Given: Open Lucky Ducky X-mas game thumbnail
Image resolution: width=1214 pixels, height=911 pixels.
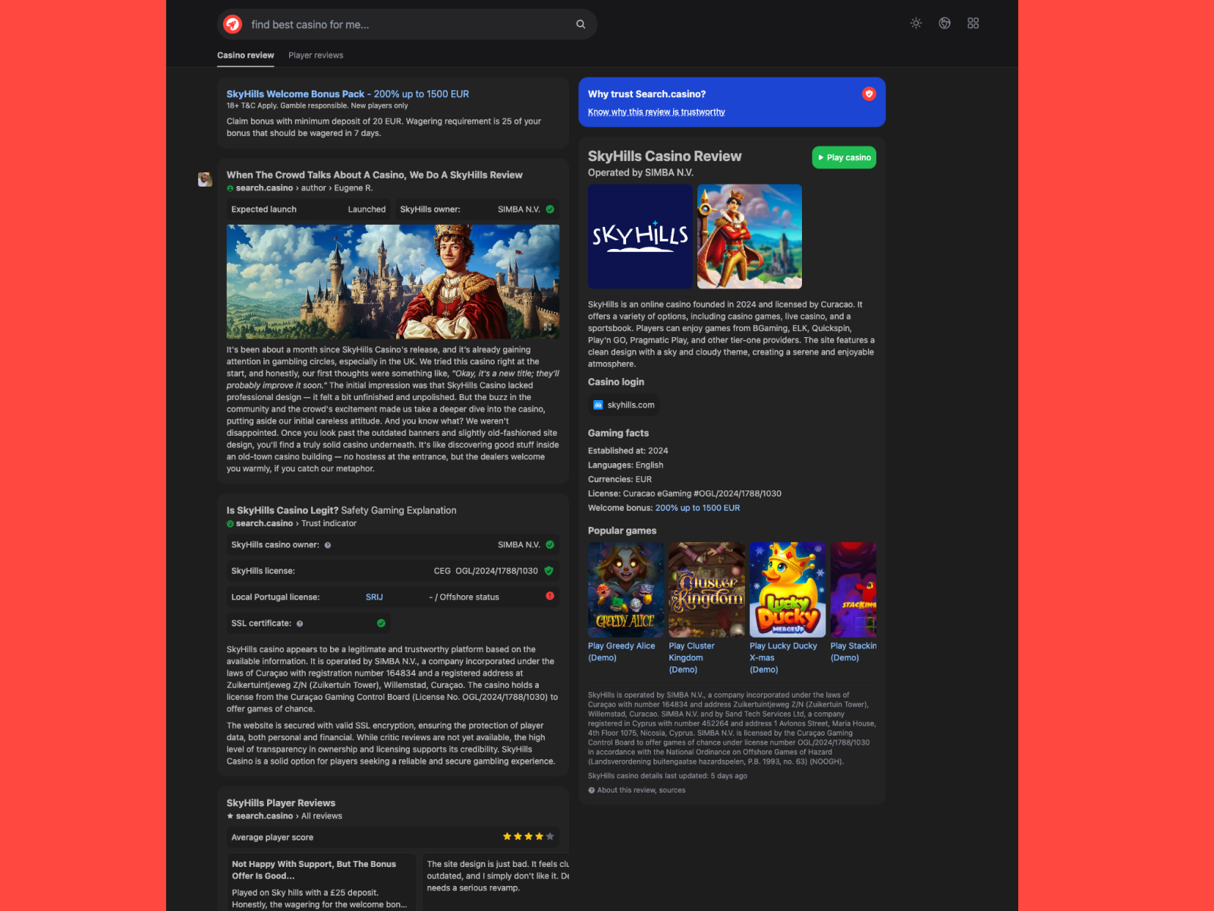Looking at the screenshot, I should point(788,590).
